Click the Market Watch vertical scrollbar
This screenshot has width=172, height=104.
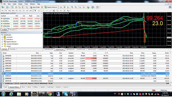(41, 21)
